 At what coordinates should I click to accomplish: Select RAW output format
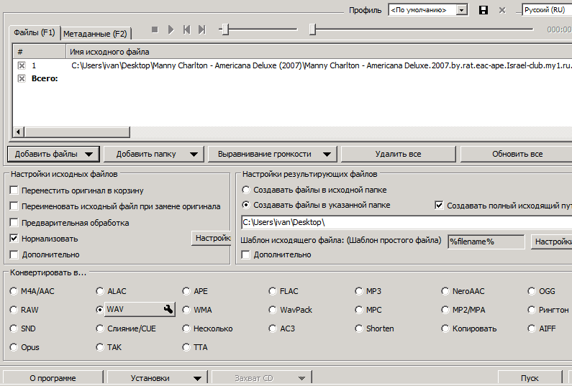pos(14,310)
